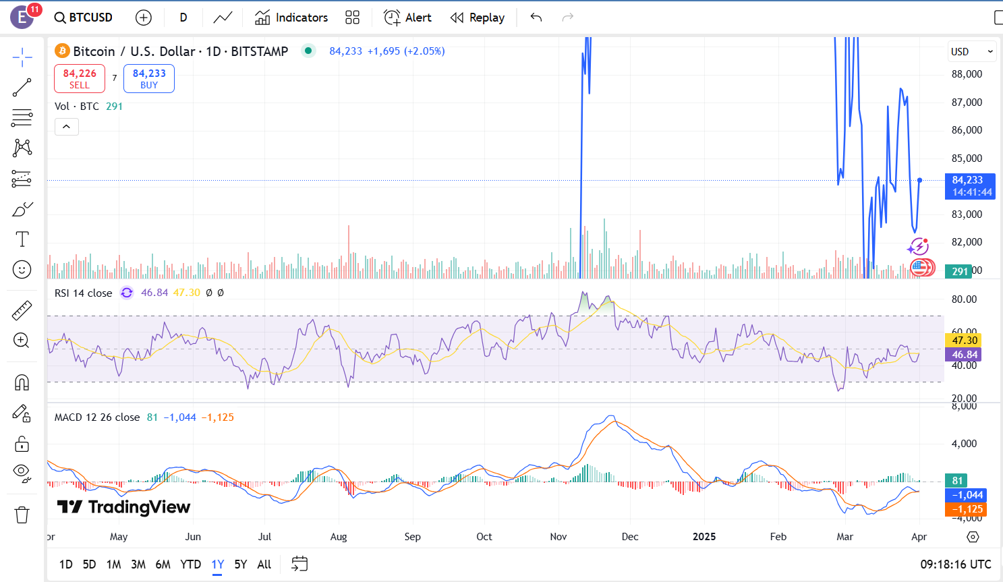Select the Text annotation tool
Screen dimensions: 1003x582
tap(22, 239)
